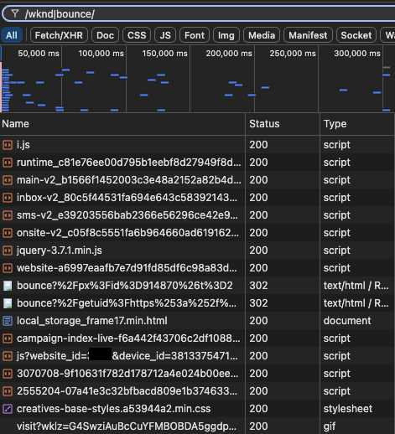Click the script icon beside jquery-3.7.1.min.js

(x=8, y=251)
